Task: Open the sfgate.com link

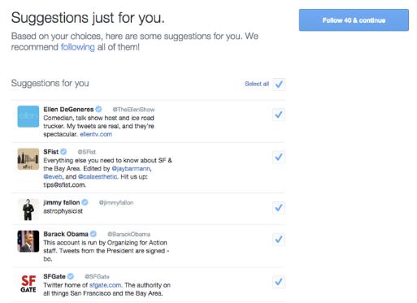Action: coord(105,285)
